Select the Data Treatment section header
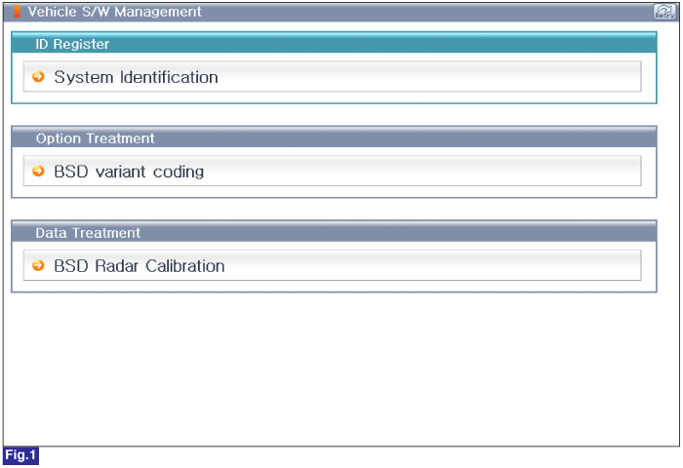The height and width of the screenshot is (468, 683). pyautogui.click(x=334, y=232)
